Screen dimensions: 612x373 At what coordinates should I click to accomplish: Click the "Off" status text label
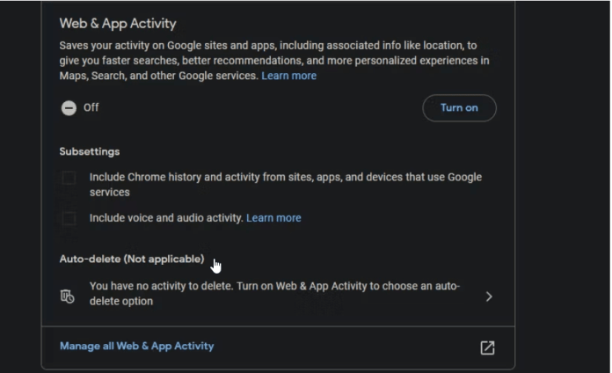pyautogui.click(x=91, y=107)
